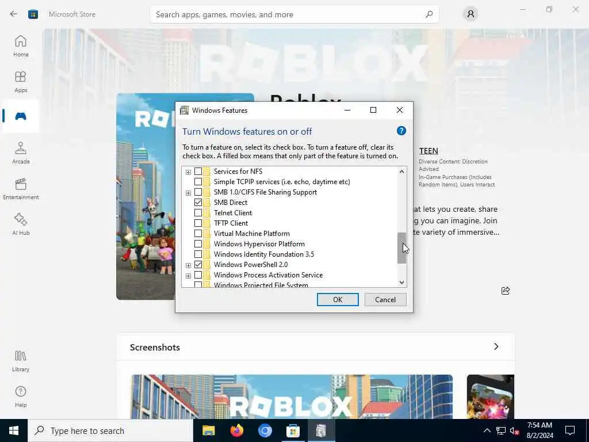This screenshot has width=589, height=442.
Task: Expand the Windows PowerShell 2.0 node
Action: (x=188, y=265)
